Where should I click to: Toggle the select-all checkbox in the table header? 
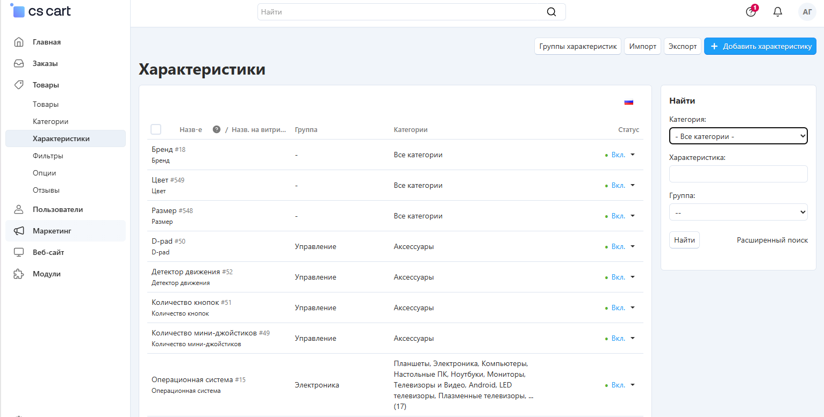click(x=156, y=129)
